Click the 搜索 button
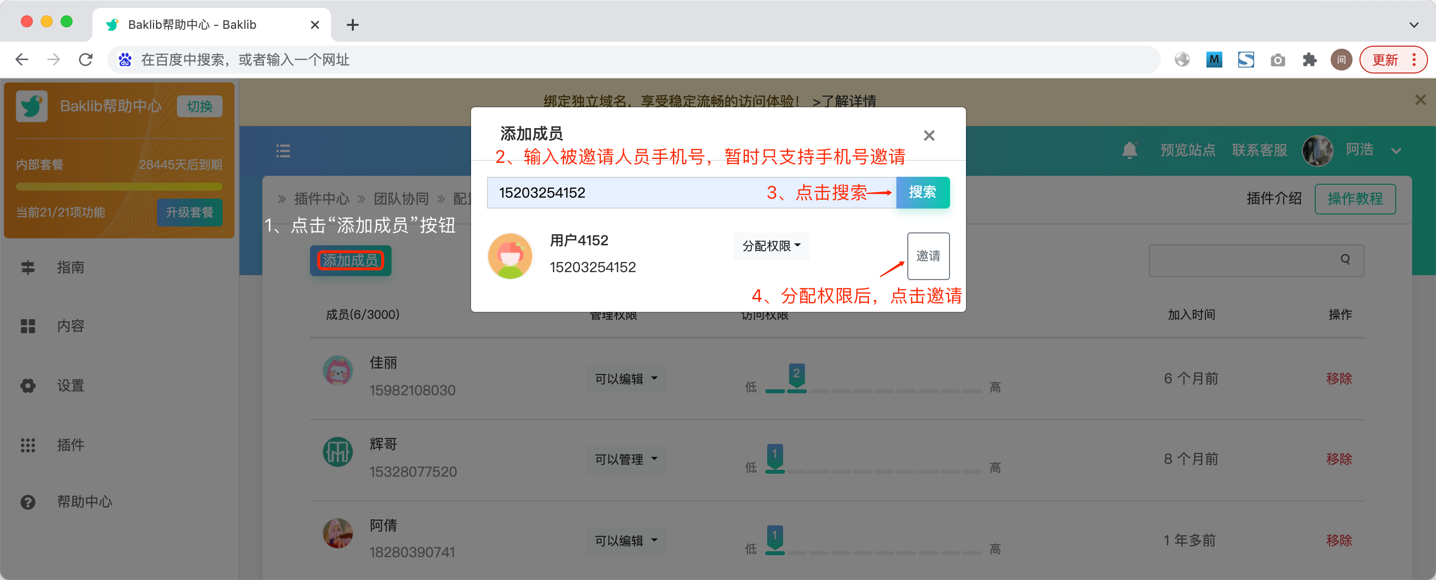This screenshot has height=580, width=1436. (922, 192)
